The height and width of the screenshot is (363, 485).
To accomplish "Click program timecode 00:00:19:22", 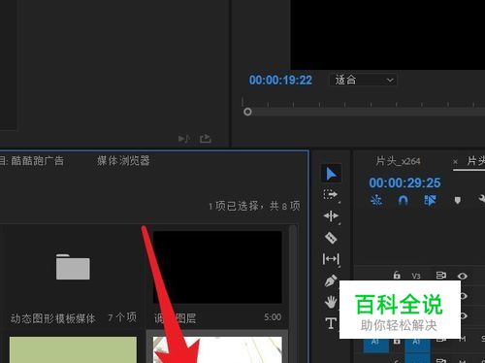I will (x=280, y=80).
